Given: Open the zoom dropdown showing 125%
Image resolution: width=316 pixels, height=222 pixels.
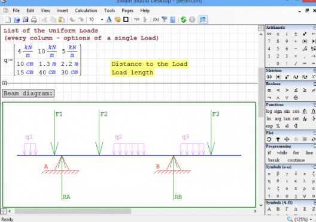Looking at the screenshot, I should [x=311, y=219].
